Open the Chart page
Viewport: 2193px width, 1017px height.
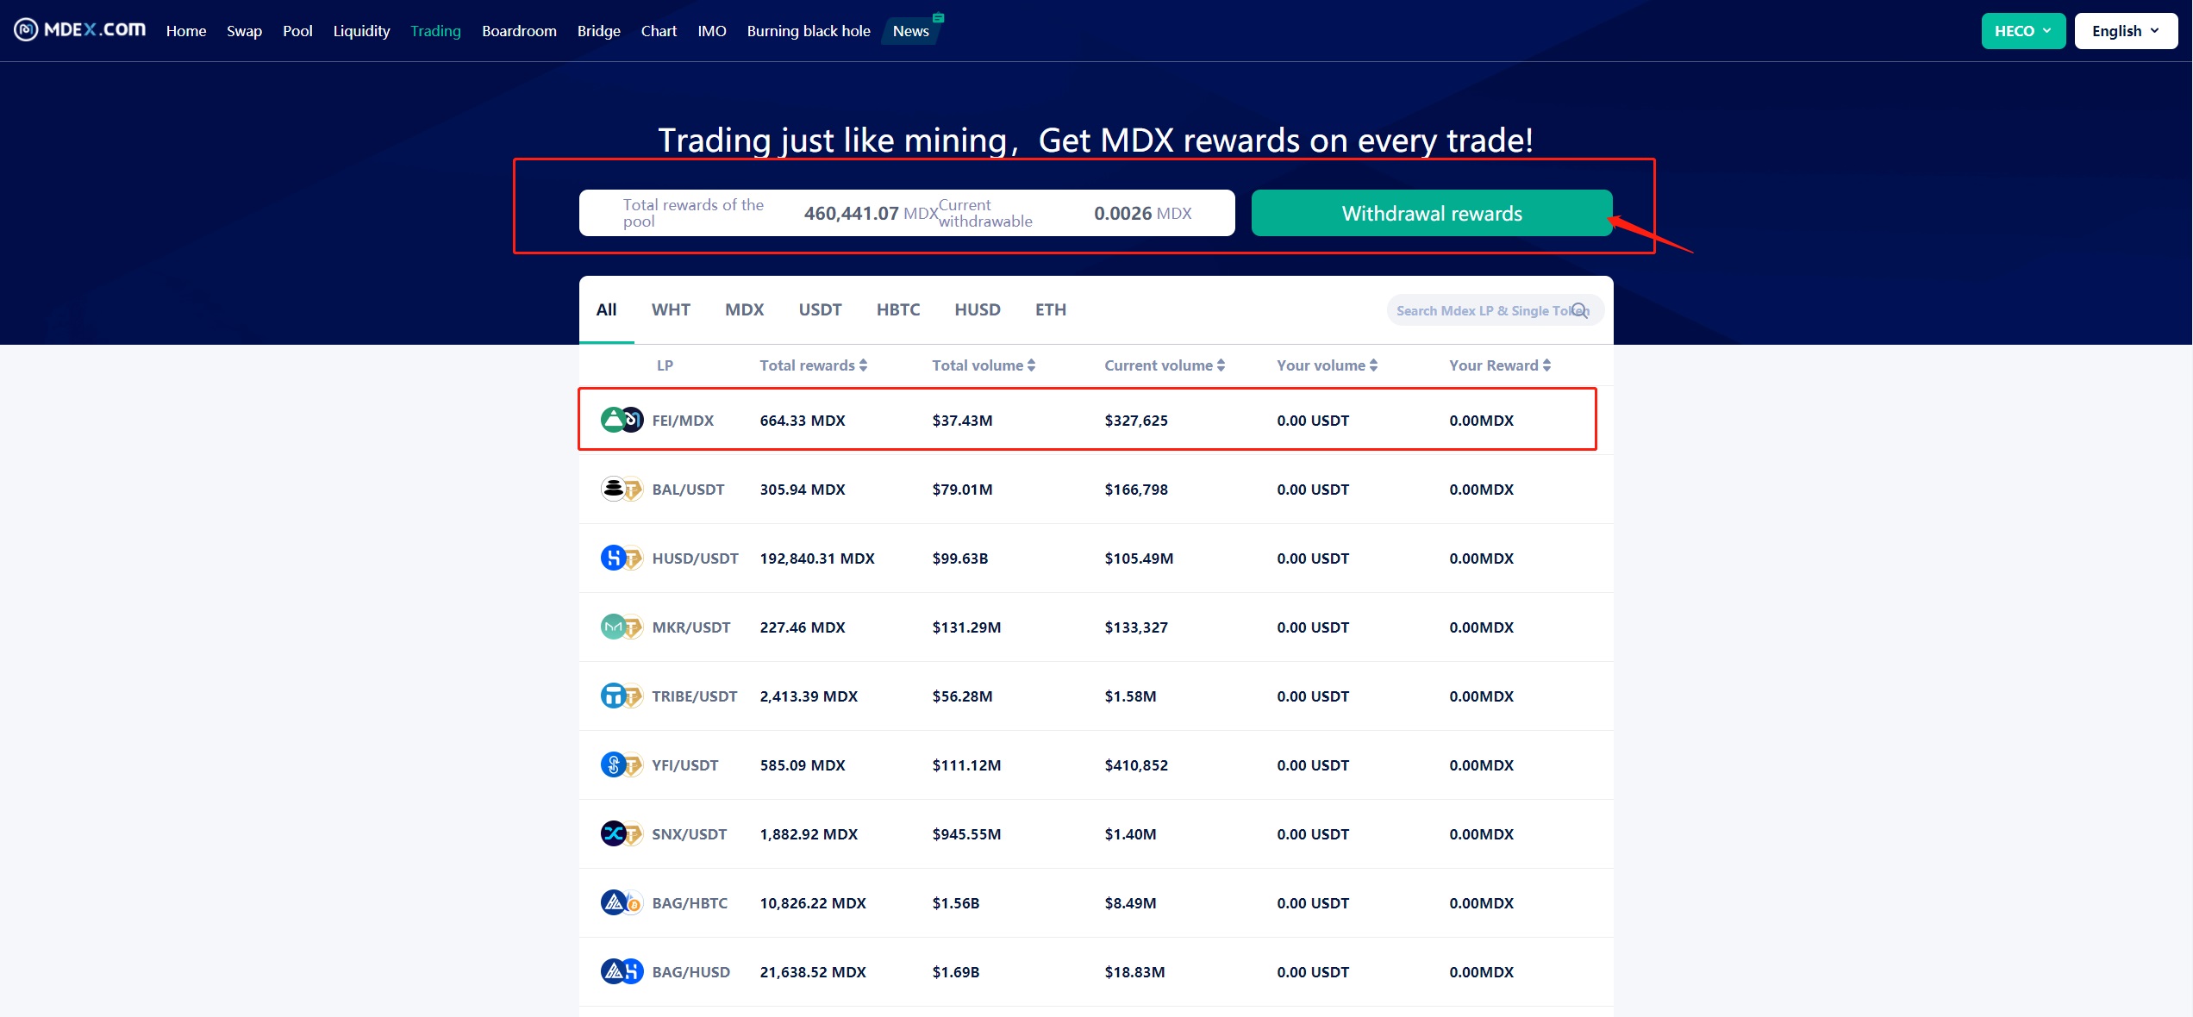pos(659,31)
